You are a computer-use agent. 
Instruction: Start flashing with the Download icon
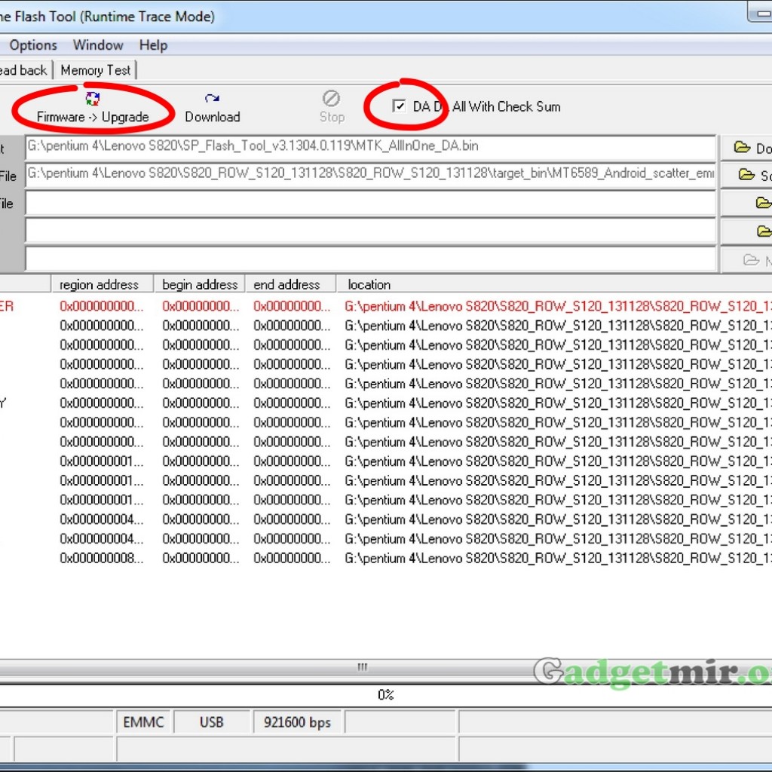click(x=212, y=99)
